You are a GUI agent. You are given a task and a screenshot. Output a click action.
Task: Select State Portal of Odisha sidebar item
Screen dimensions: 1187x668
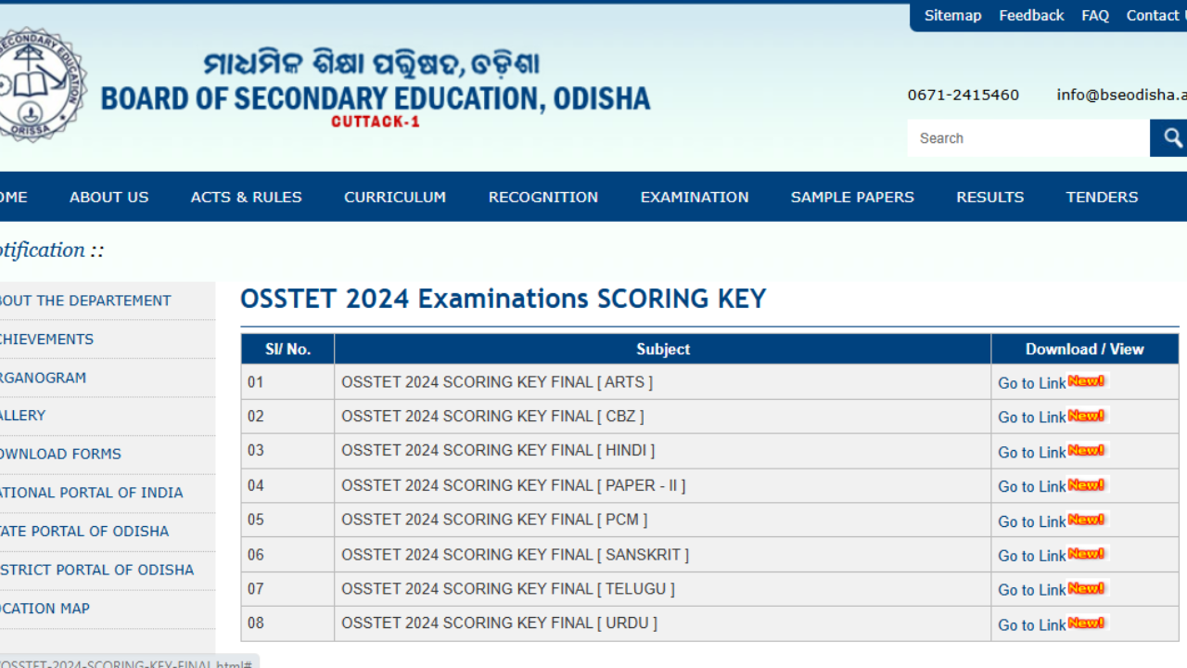(84, 531)
